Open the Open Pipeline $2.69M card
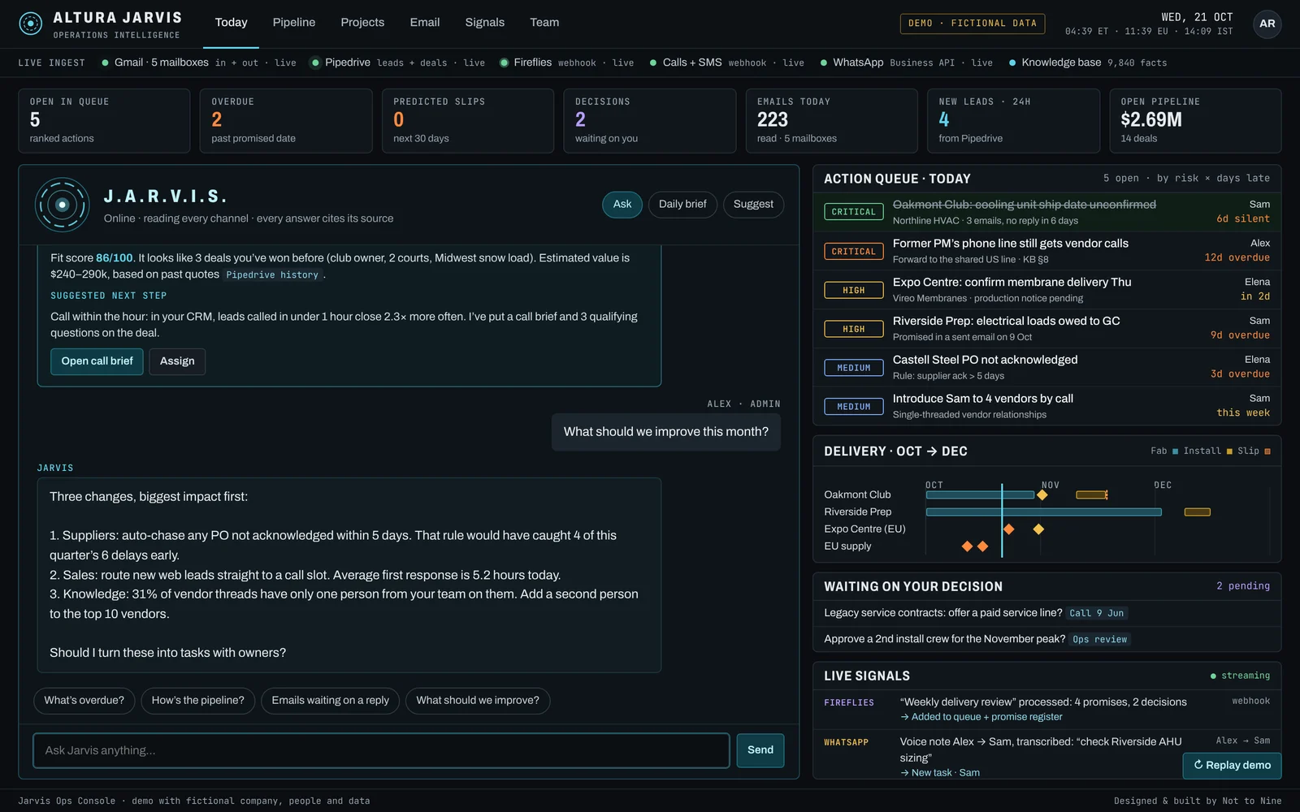1300x812 pixels. coord(1195,120)
